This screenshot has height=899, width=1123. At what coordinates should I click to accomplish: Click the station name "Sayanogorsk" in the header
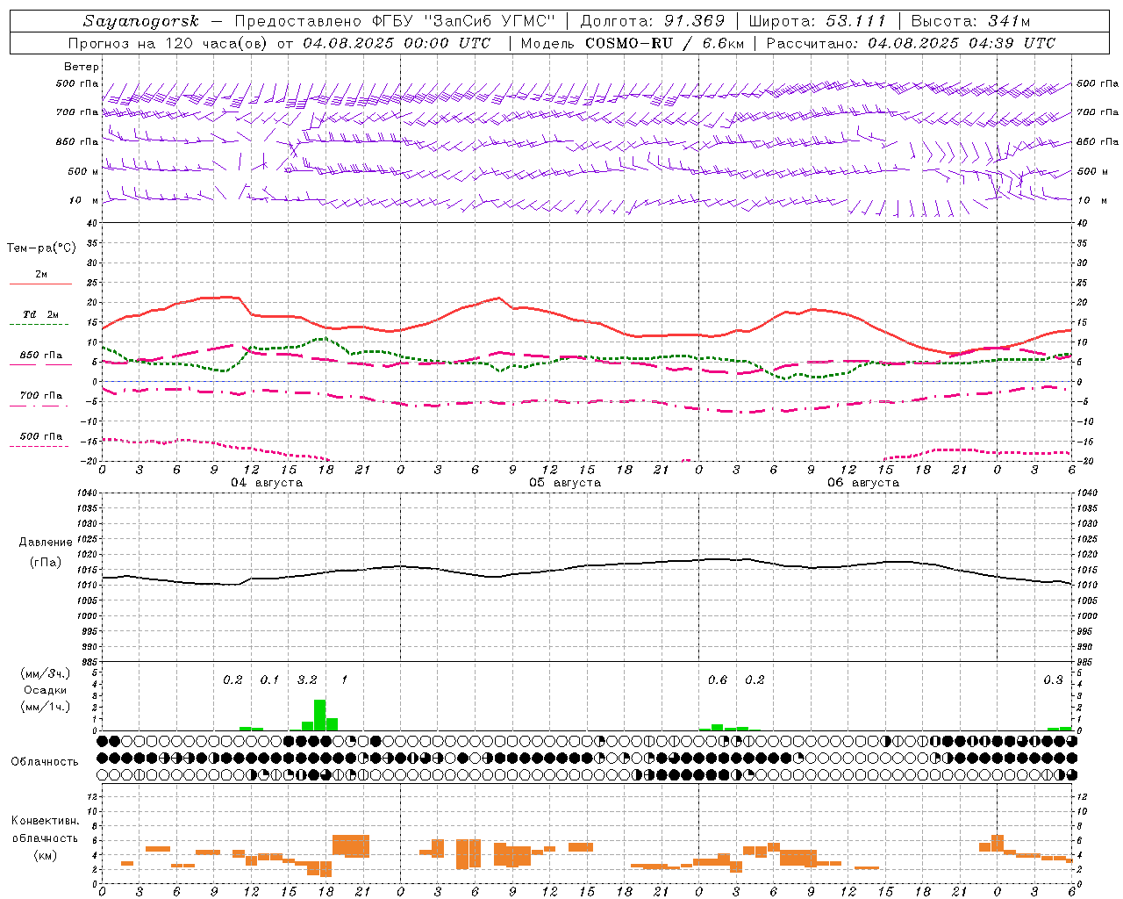141,21
